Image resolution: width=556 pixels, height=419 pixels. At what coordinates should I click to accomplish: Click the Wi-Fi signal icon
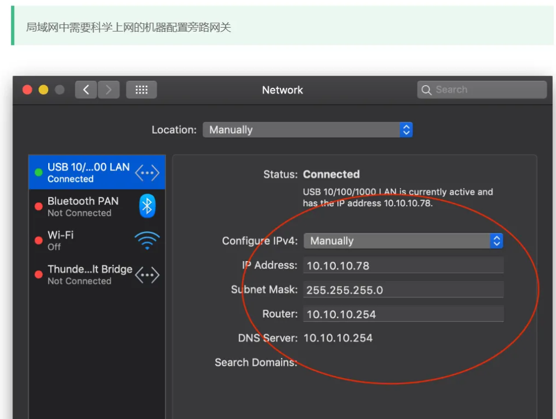point(147,240)
